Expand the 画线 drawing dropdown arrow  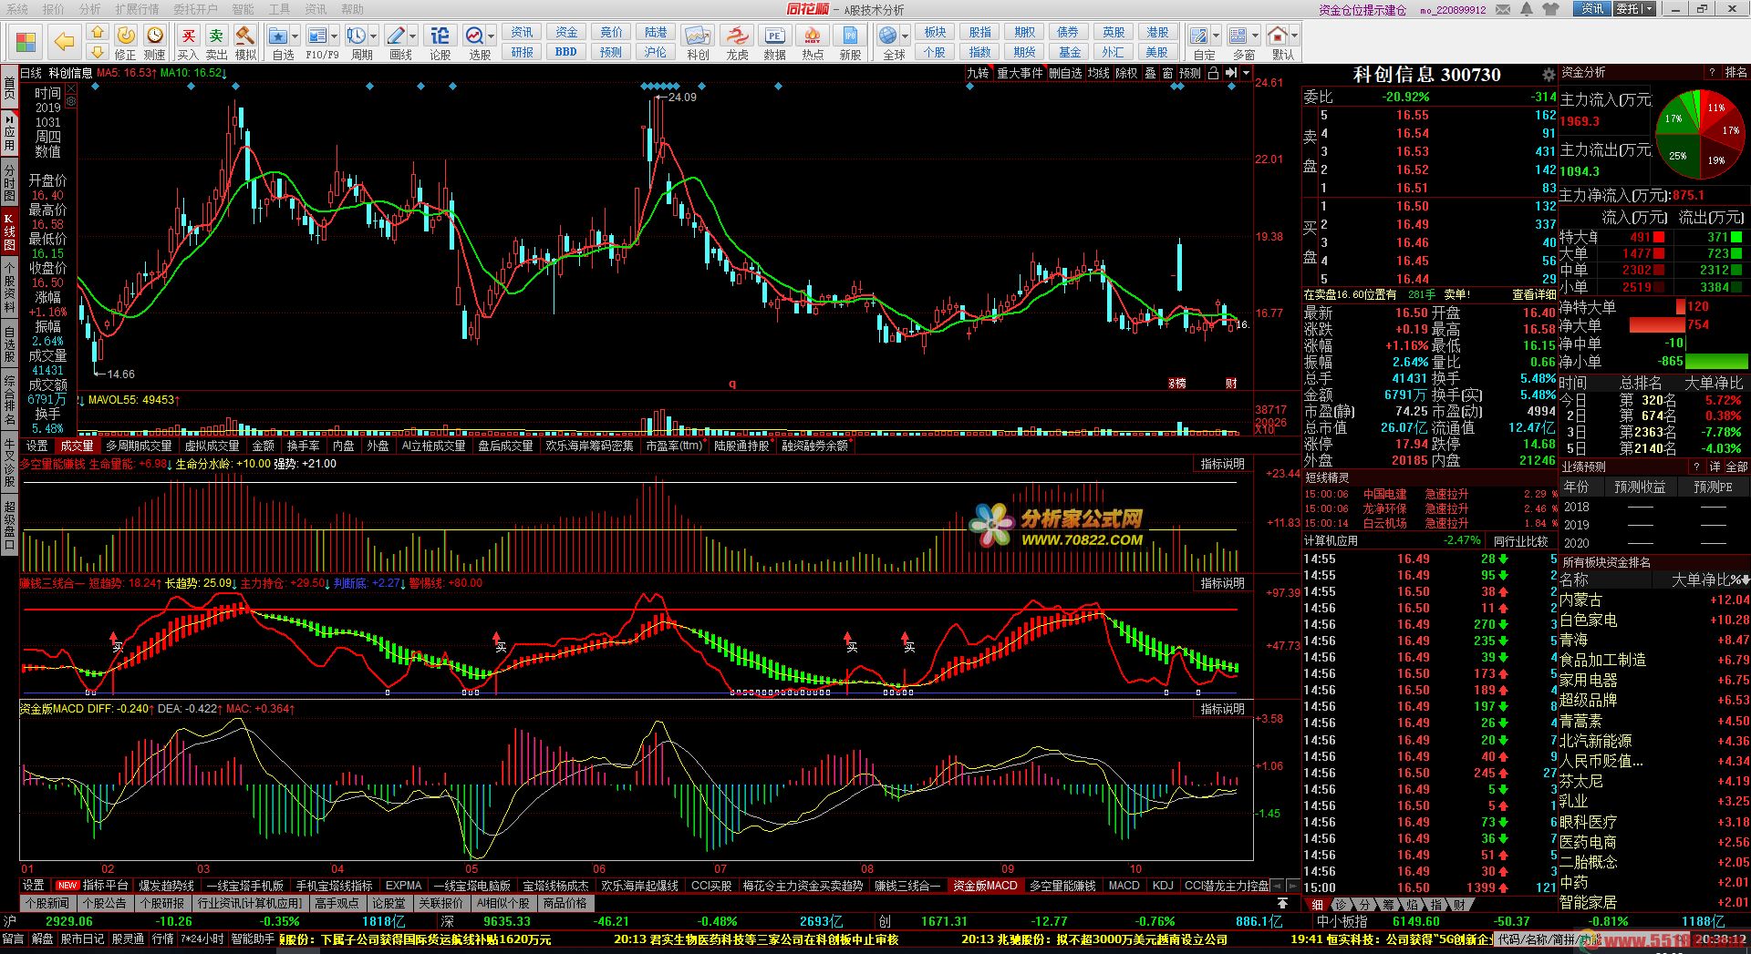pos(412,36)
